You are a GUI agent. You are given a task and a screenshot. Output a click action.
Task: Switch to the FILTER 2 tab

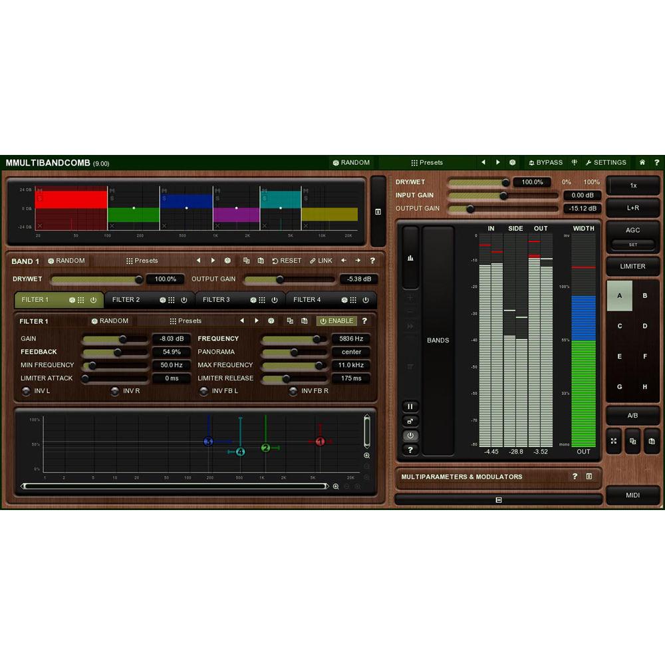[x=128, y=299]
